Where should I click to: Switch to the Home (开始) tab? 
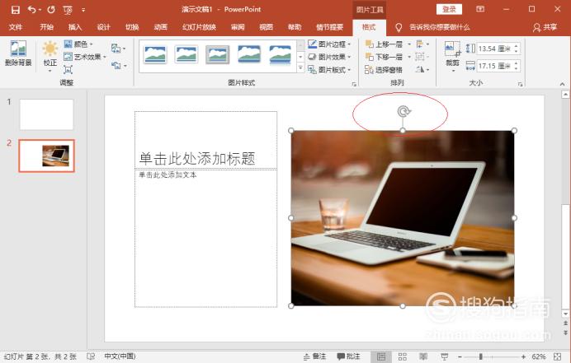click(46, 27)
